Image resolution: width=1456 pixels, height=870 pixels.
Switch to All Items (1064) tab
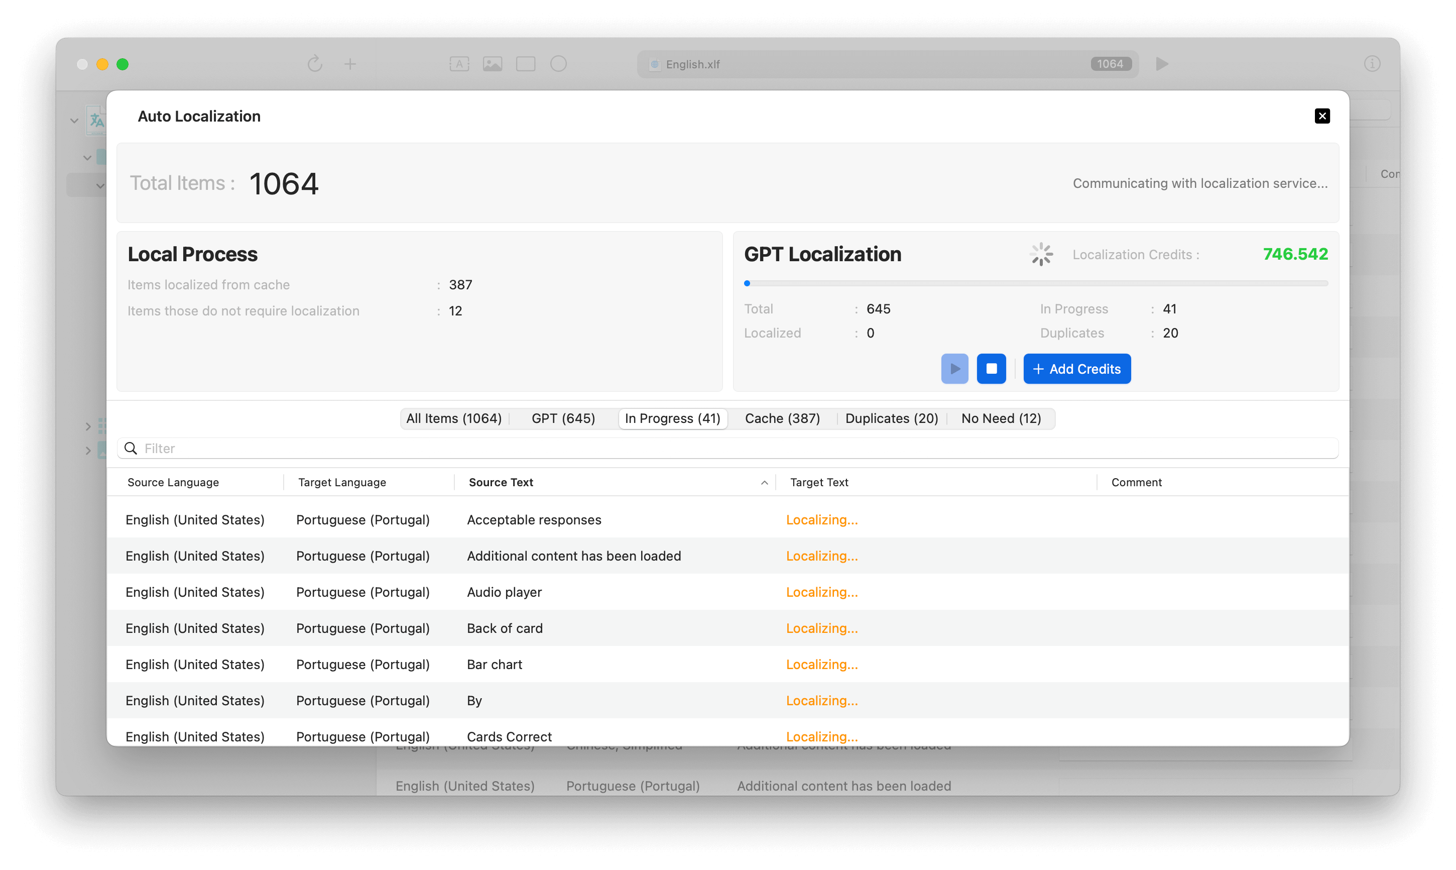(x=453, y=418)
